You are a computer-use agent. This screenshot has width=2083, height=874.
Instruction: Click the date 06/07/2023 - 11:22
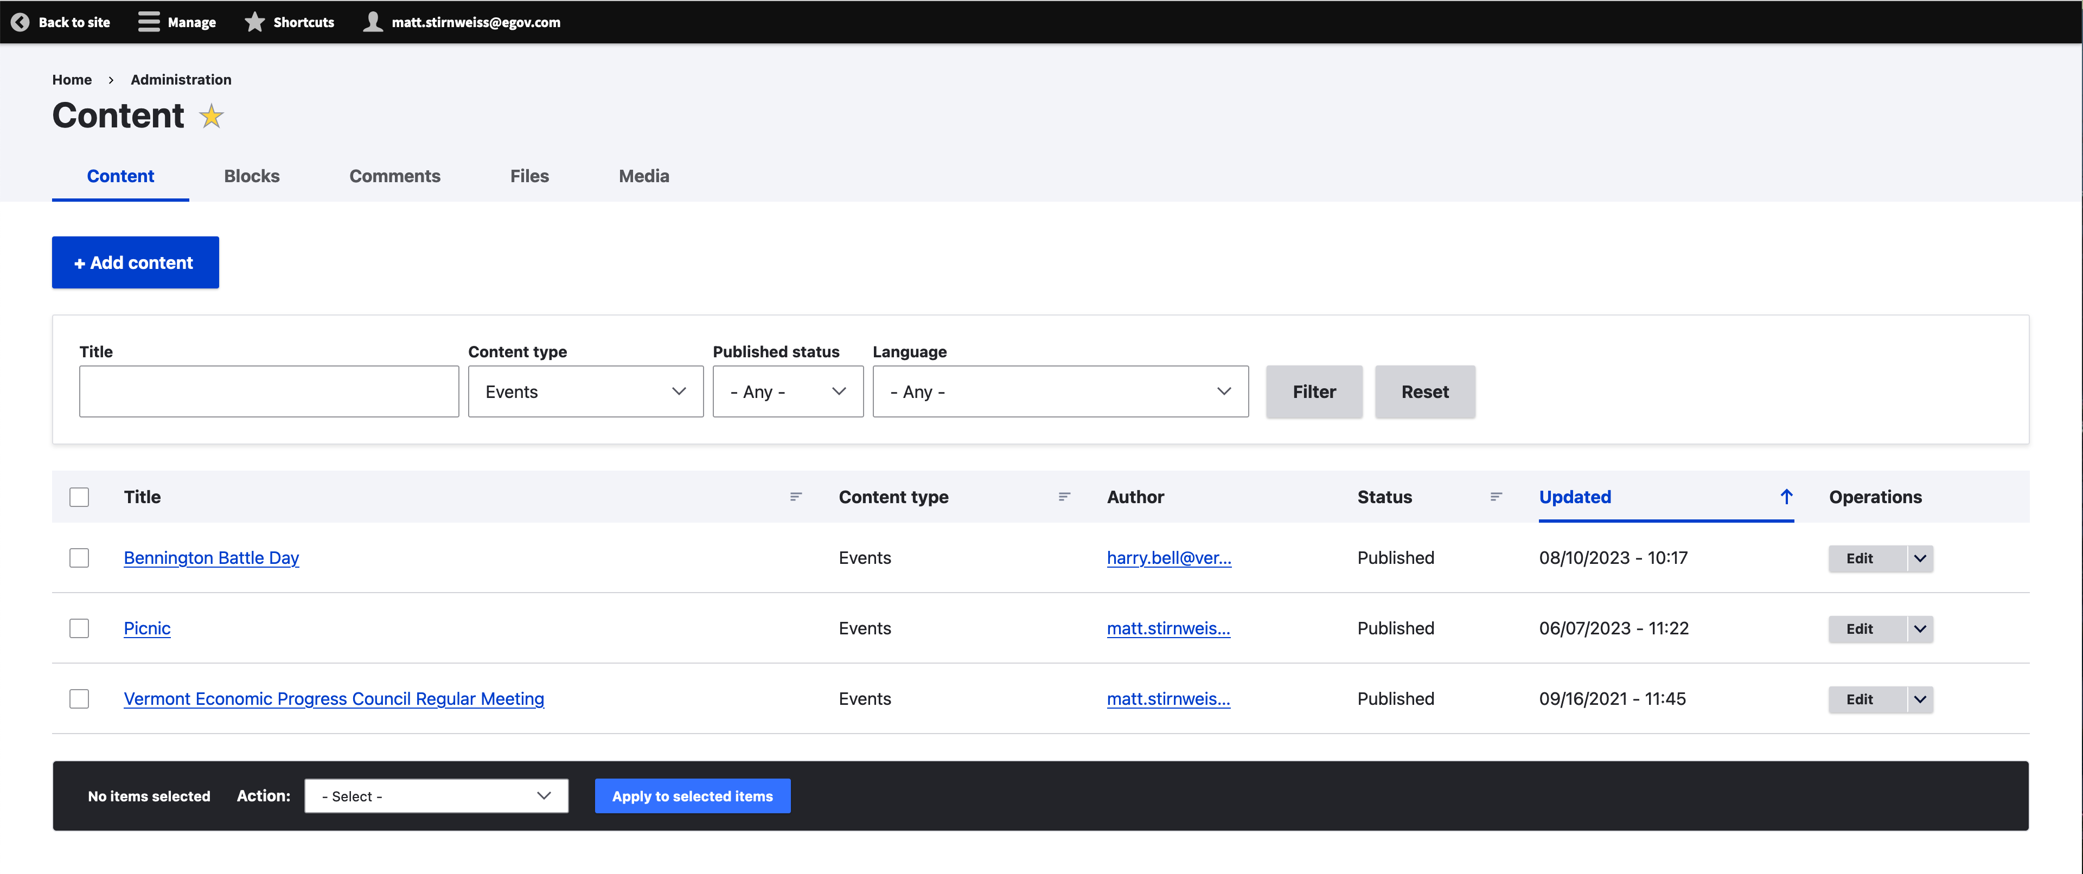pyautogui.click(x=1614, y=628)
